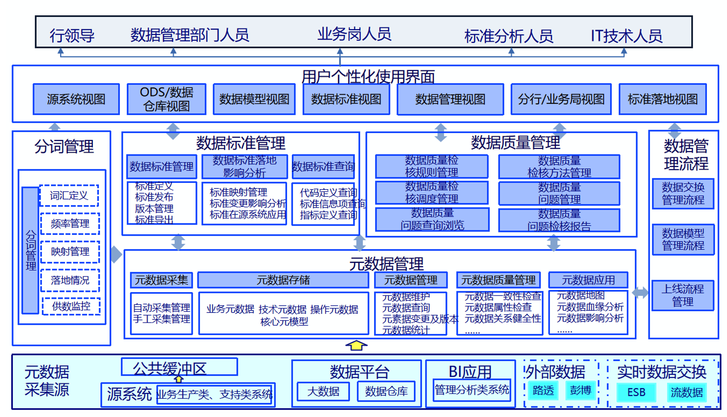Click the 数据质量检核规则管理 box
The width and height of the screenshot is (727, 417).
pyautogui.click(x=432, y=166)
